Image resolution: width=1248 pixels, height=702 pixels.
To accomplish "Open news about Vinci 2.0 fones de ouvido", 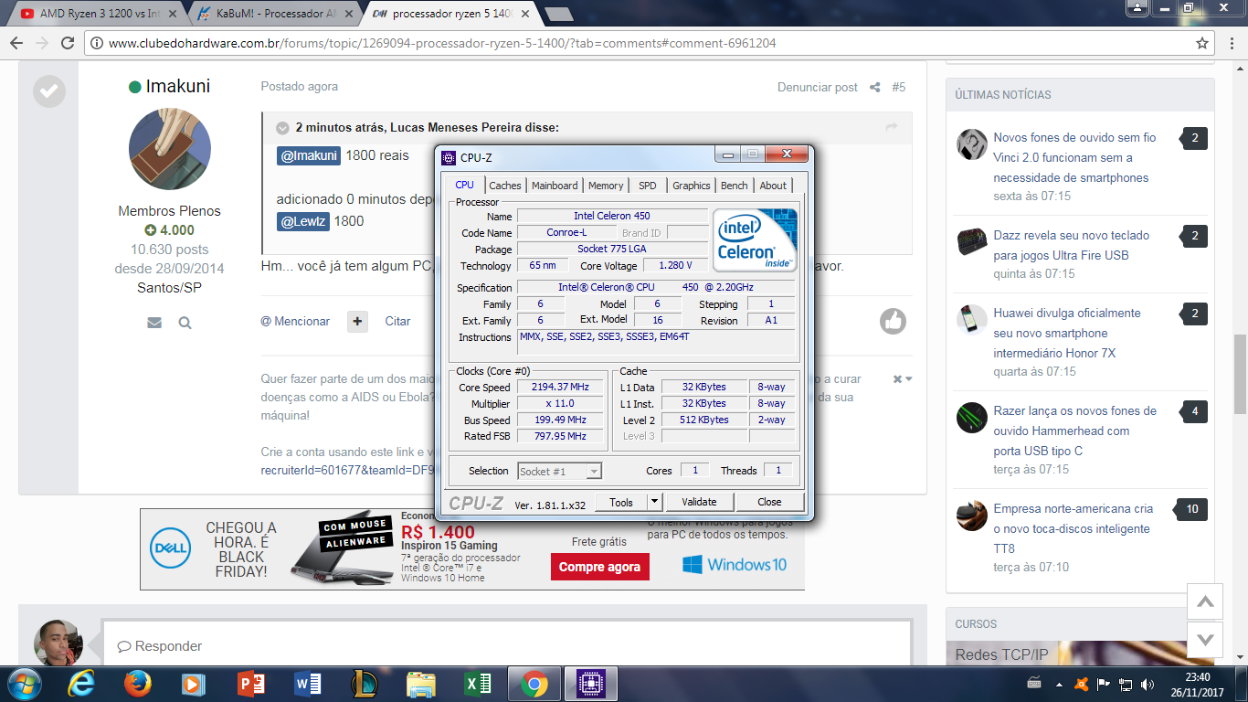I will [1074, 157].
